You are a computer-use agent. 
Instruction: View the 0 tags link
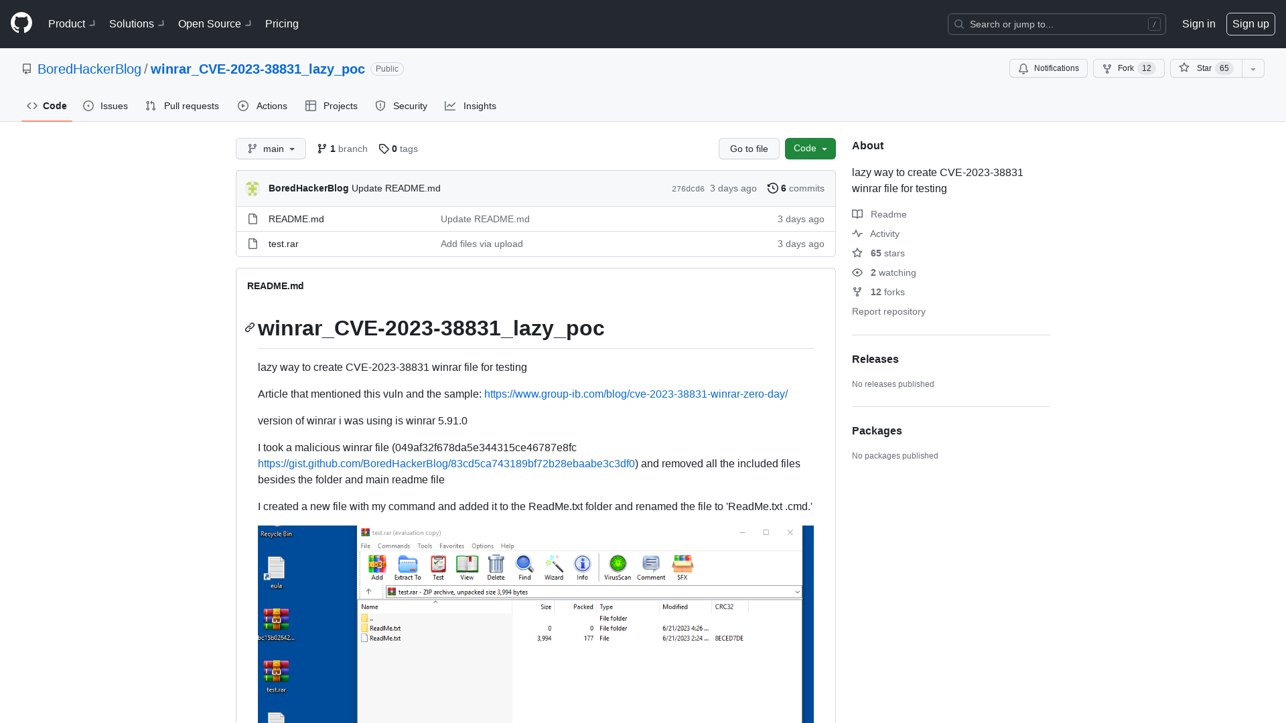398,149
